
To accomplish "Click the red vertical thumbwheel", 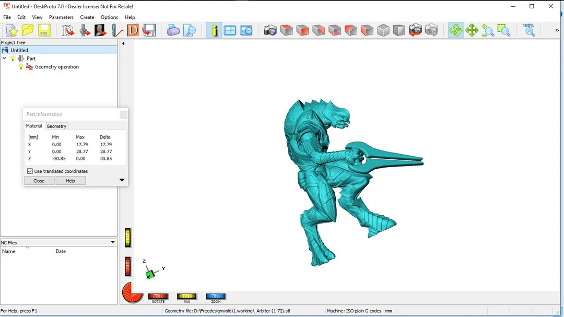I will tap(128, 267).
